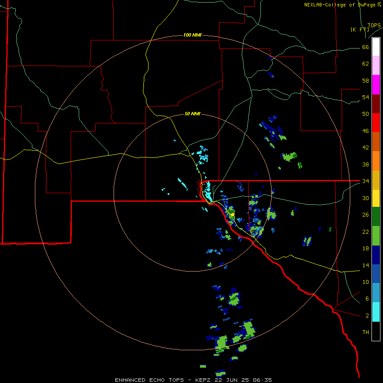Screen dimensions: 383x383
Task: Click the medium blue legend swatch
Action: pos(376,274)
